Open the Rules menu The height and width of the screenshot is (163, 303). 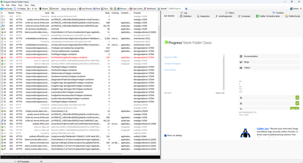14,5
